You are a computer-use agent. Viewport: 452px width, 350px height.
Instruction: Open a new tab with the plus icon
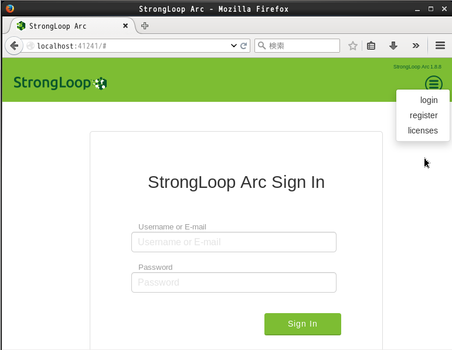click(x=145, y=26)
